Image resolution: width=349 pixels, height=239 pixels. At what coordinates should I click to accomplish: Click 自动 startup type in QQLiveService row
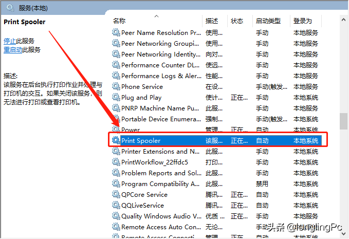[x=262, y=206]
